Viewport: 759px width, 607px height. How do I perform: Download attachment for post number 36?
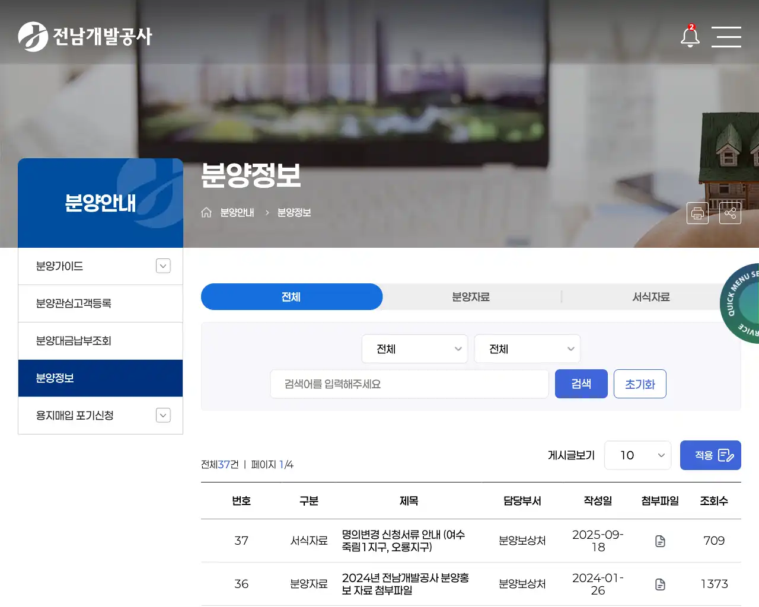(x=660, y=584)
